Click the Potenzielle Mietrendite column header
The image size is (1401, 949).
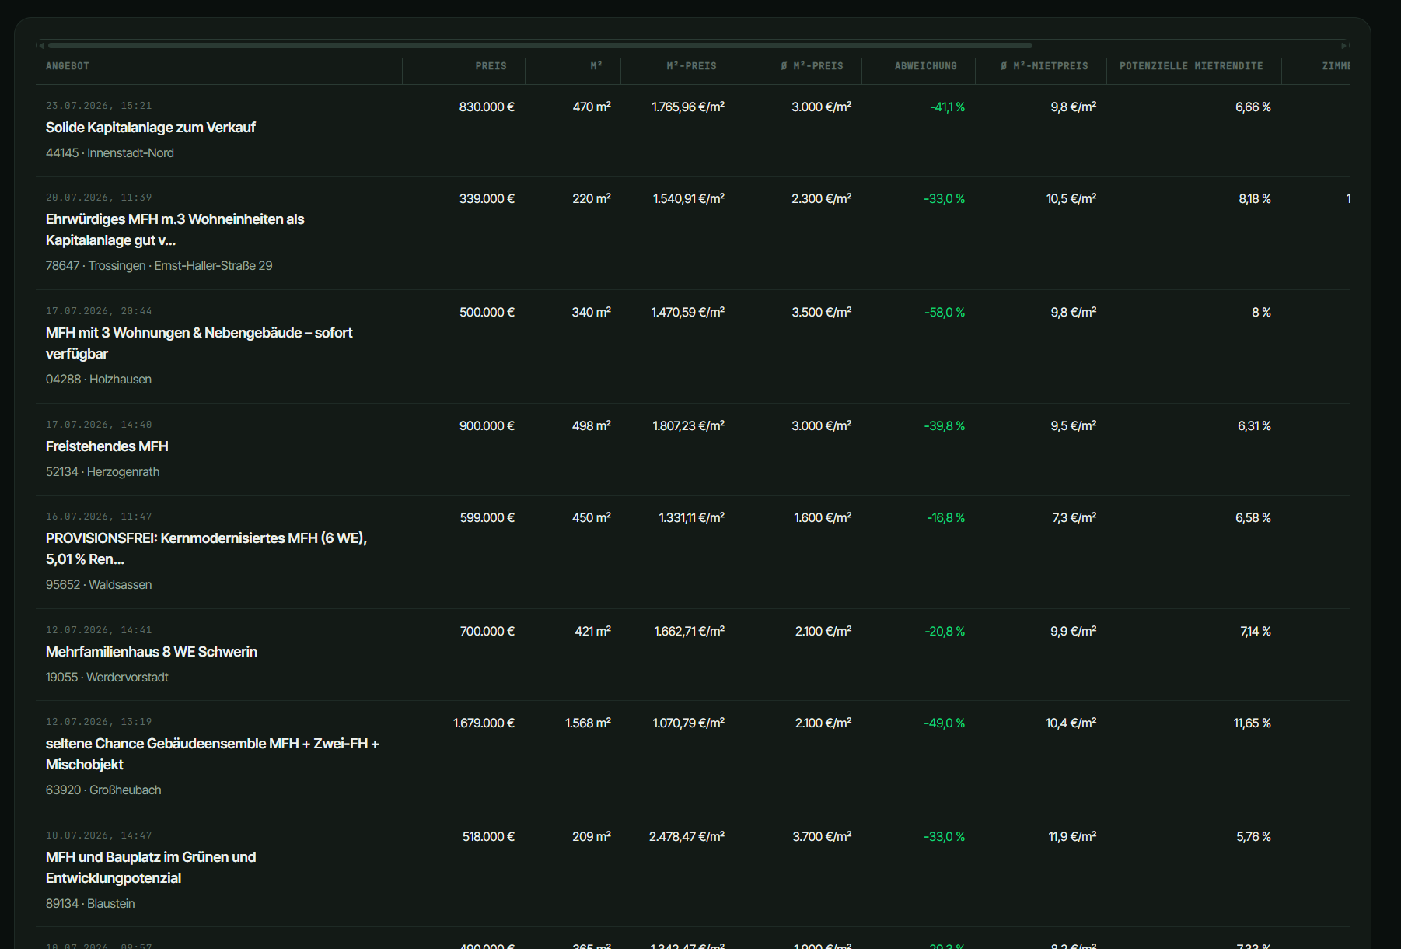coord(1191,66)
